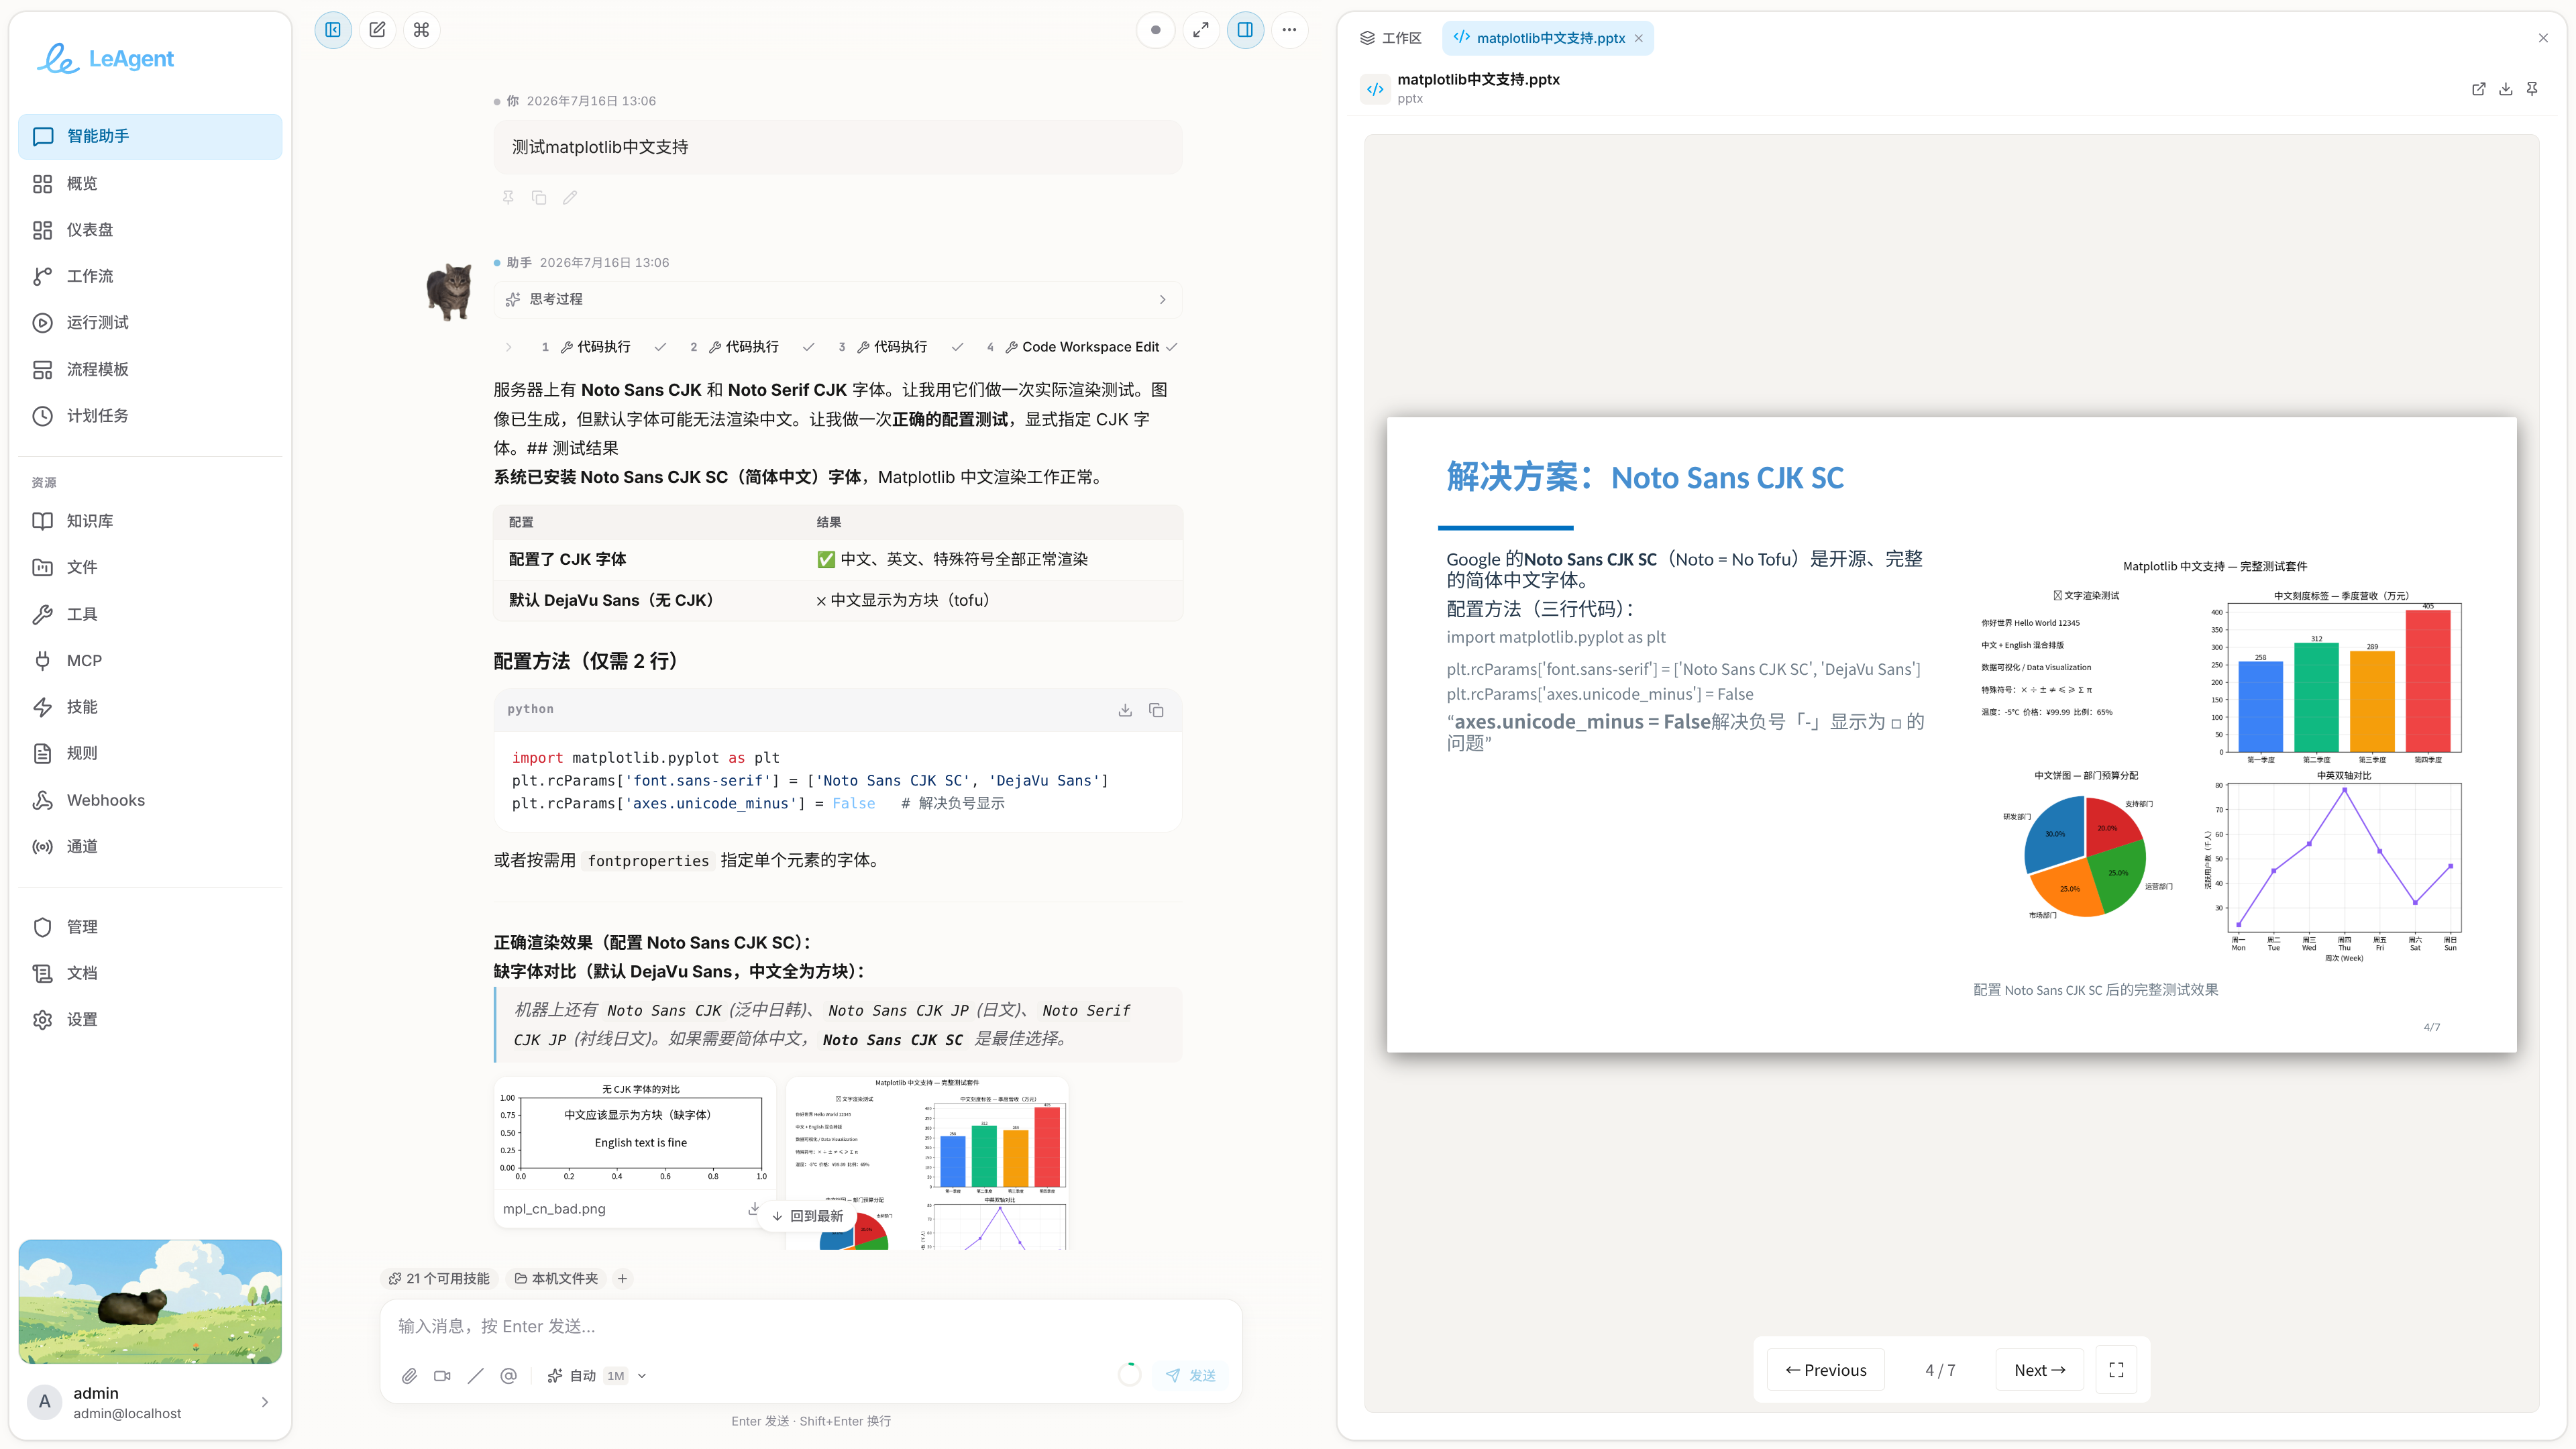Expand the admin account menu

coord(150,1402)
